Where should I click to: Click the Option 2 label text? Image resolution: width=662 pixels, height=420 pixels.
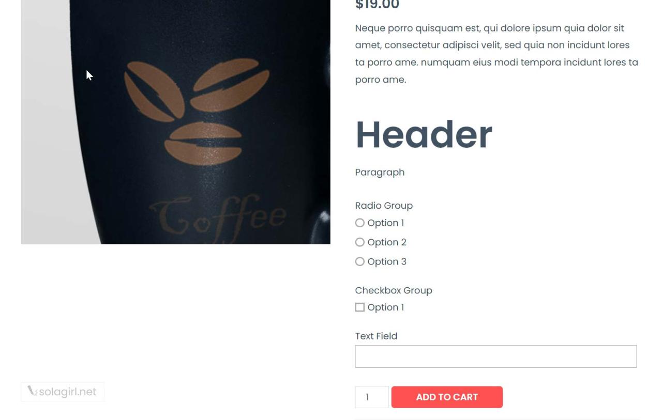click(x=387, y=242)
